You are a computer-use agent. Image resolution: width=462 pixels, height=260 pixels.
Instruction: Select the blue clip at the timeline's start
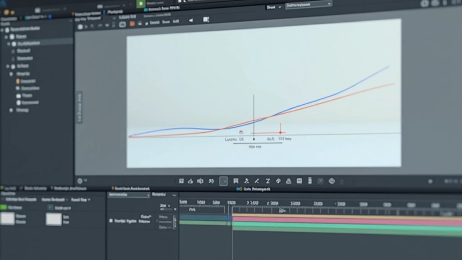pos(204,218)
